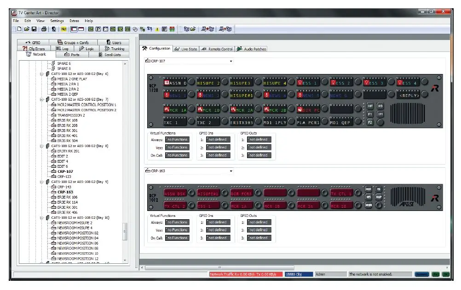Click the HISUPE 2 key on RCP 1128

click(208, 82)
